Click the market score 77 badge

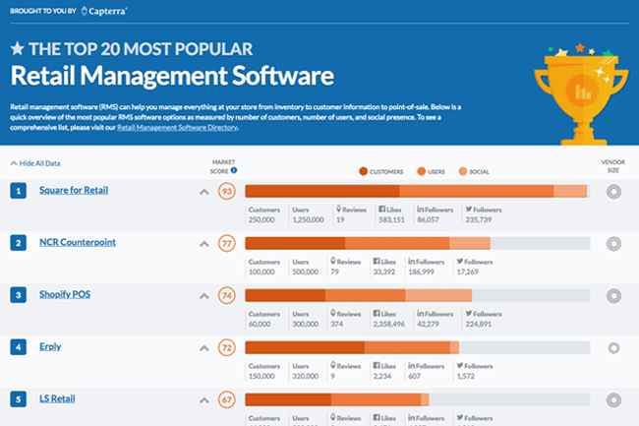click(227, 243)
